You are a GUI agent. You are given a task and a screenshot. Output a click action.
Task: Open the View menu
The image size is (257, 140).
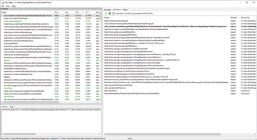[8, 6]
